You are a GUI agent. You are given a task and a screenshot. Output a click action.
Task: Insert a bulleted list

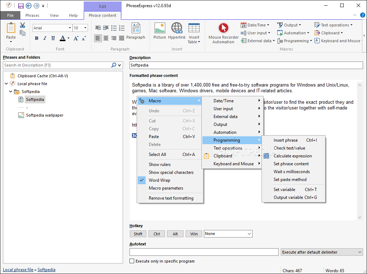point(114,28)
